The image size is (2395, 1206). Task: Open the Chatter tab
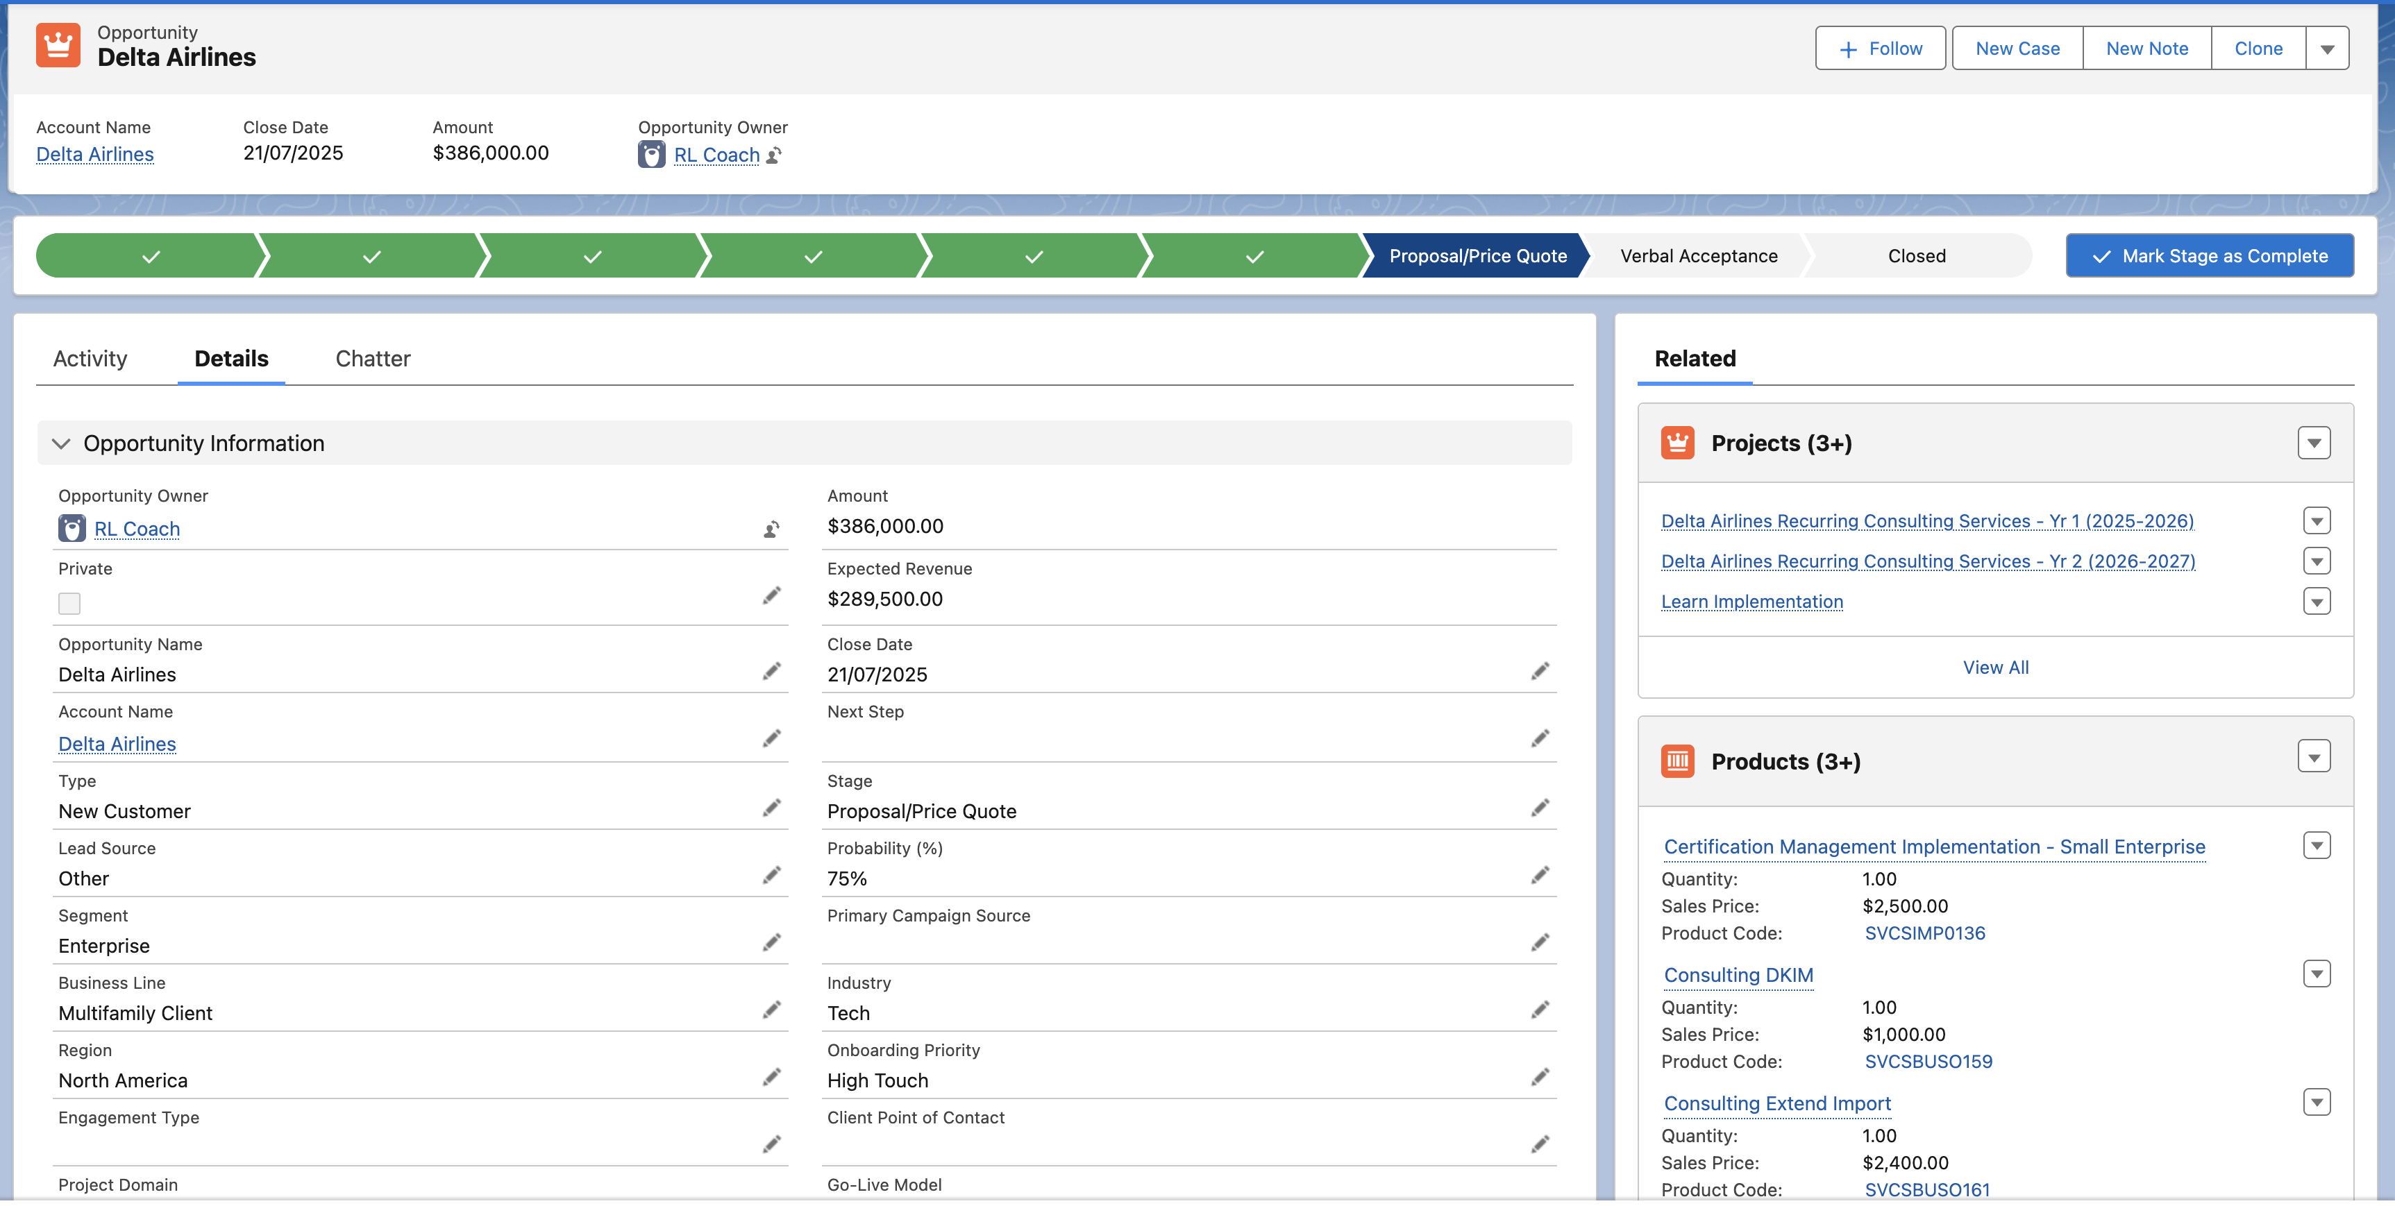(373, 359)
